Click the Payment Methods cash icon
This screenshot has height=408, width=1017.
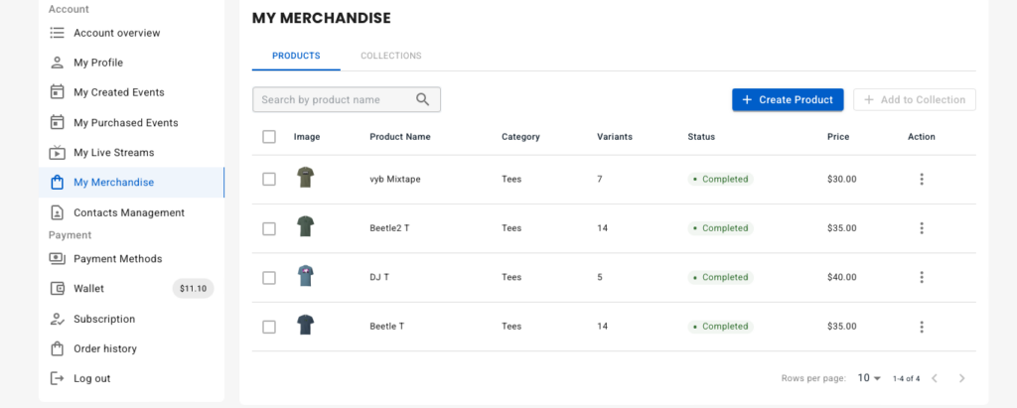click(x=57, y=258)
